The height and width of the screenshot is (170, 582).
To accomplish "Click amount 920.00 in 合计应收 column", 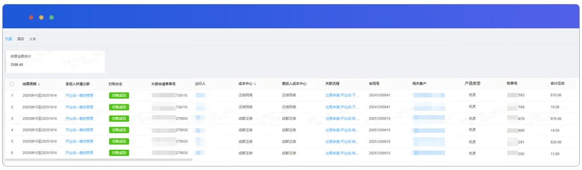I will pyautogui.click(x=556, y=142).
